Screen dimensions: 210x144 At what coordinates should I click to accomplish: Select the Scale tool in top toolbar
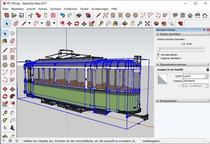tap(92, 23)
